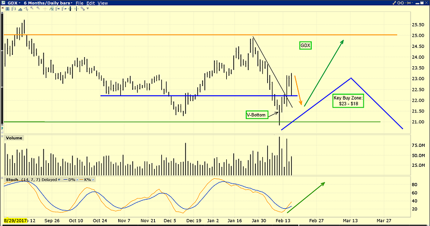
Task: Click the 21.00 price axis label
Action: pos(418,122)
